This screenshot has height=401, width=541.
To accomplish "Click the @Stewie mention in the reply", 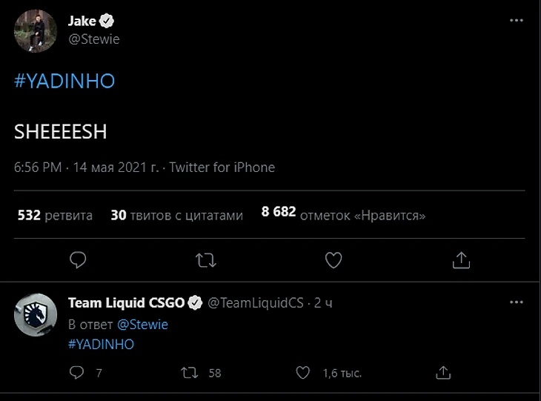I will [x=142, y=325].
